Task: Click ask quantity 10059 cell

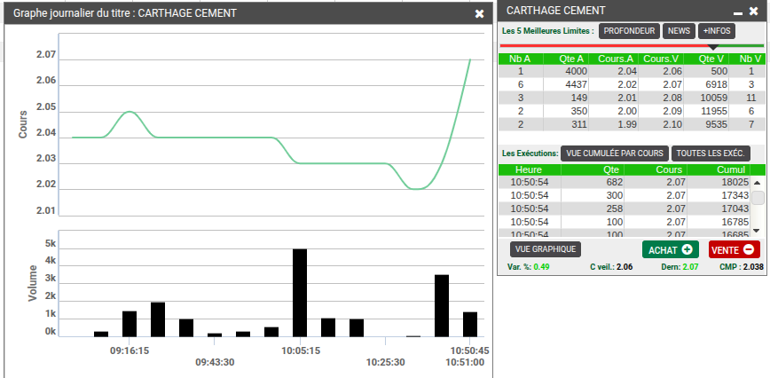Action: 706,98
